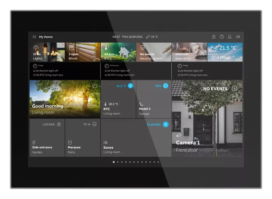272x199 pixels.
Task: Tap the clock icon next to Tomorrow
Action: 107,66
